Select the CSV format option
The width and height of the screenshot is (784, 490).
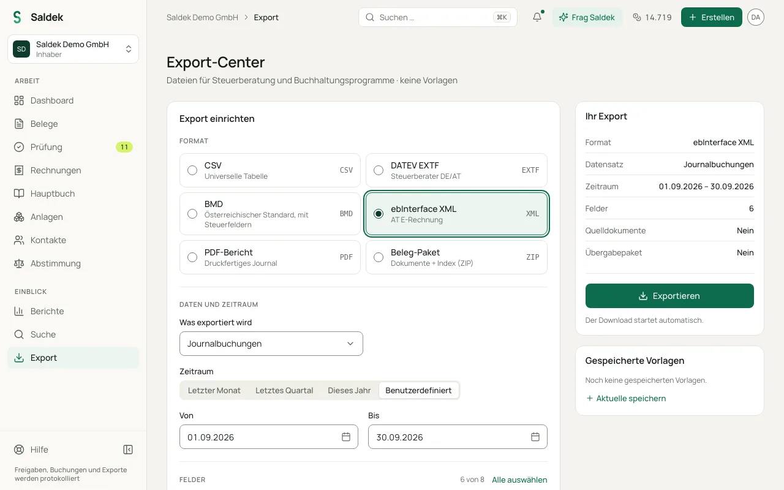click(270, 170)
